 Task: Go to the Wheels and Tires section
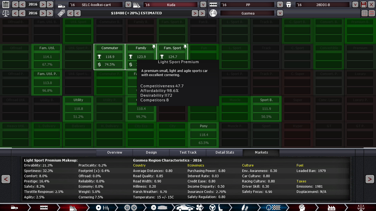pyautogui.click(x=130, y=207)
